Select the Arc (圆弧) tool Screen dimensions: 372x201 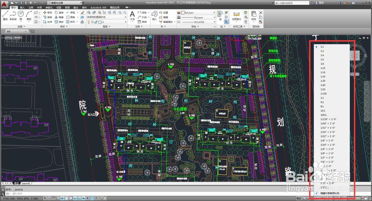[29, 15]
